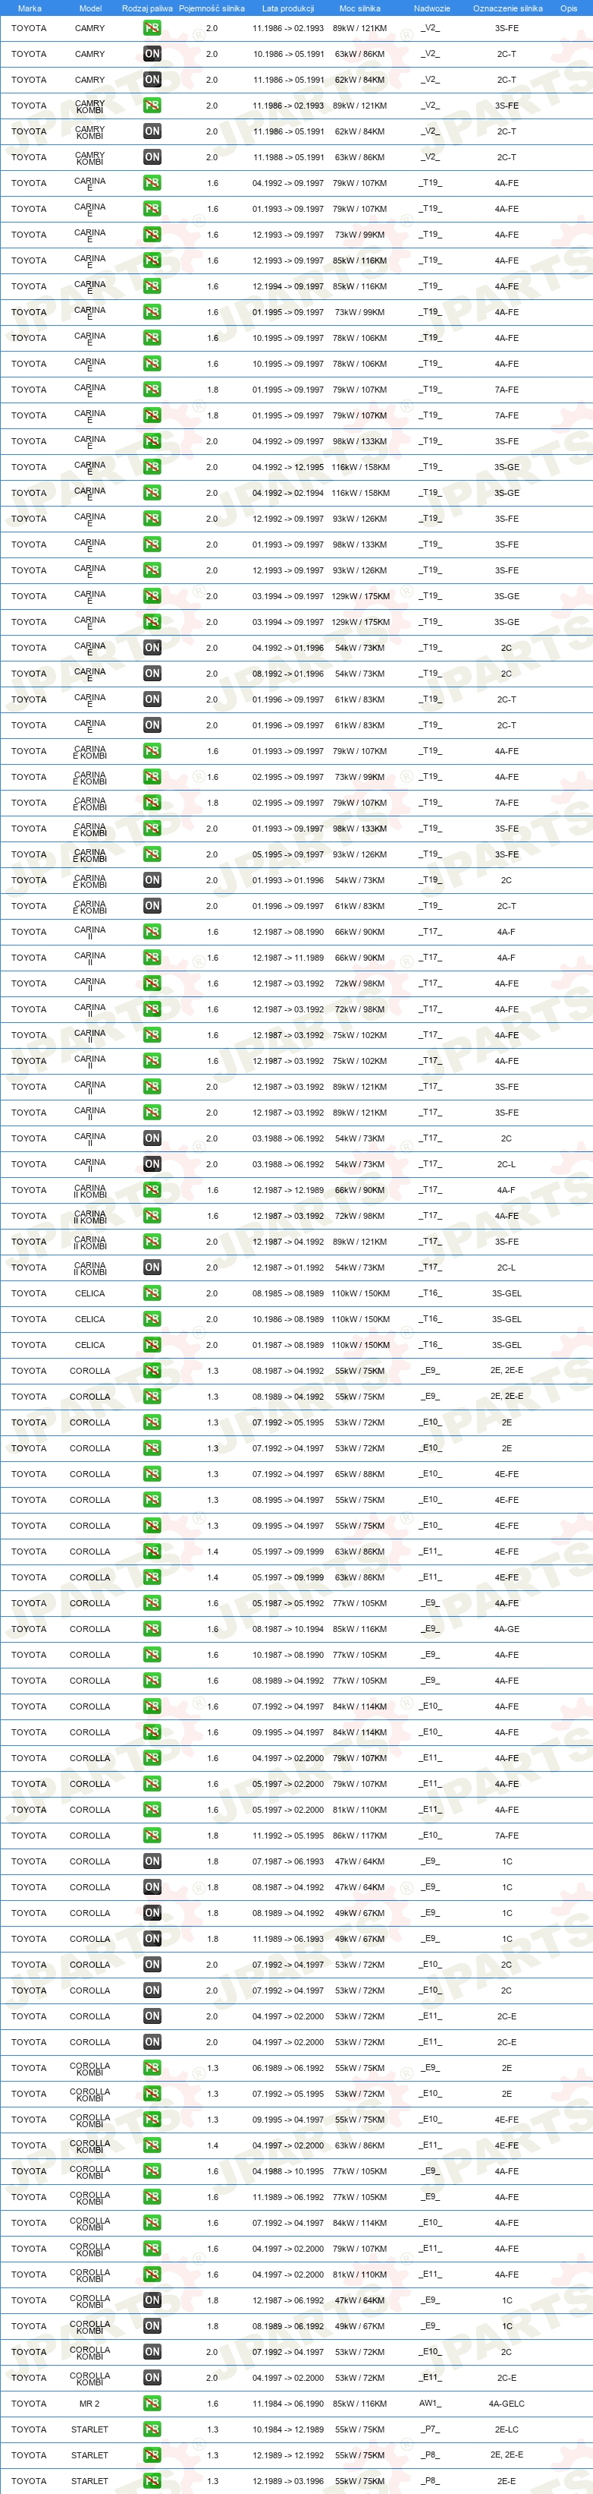
Task: Click PB petrol icon in CAMRY 3S-FE row (non-Kombi)
Action: [152, 28]
